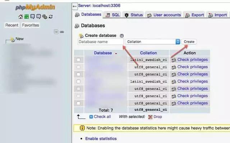
Task: Click the red Drop icon
Action: 150,117
